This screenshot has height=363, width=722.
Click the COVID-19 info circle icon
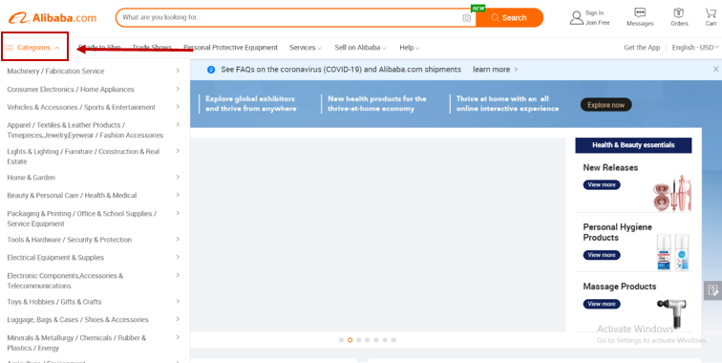click(x=211, y=70)
